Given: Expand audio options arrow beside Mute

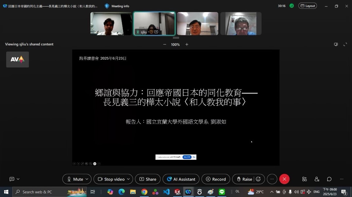Looking at the screenshot, I should pyautogui.click(x=87, y=179).
